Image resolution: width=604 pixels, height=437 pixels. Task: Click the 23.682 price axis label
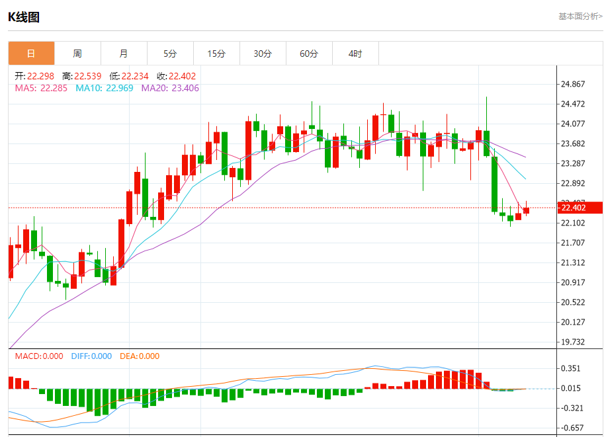573,143
